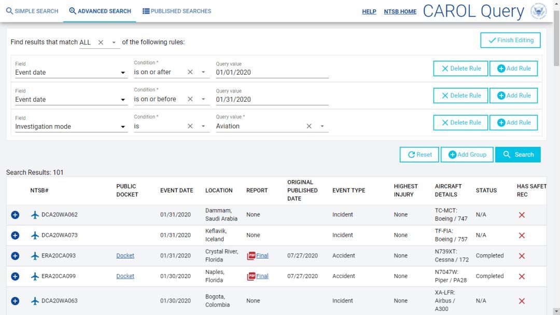Image resolution: width=560 pixels, height=315 pixels.
Task: Click airplane icon beside DCA20WA073
Action: click(x=35, y=236)
